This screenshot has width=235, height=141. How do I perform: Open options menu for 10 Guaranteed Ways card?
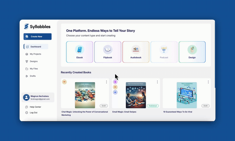click(x=208, y=82)
